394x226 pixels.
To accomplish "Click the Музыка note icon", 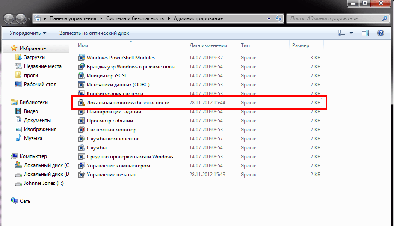I will pos(18,138).
